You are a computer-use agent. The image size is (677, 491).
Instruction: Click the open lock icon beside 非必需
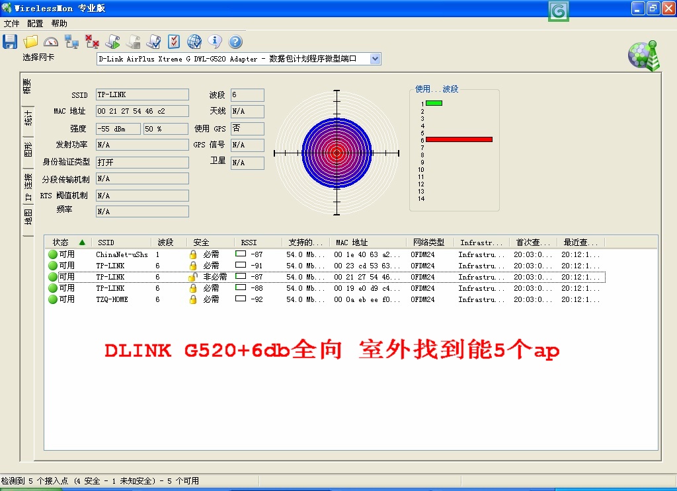(x=193, y=277)
